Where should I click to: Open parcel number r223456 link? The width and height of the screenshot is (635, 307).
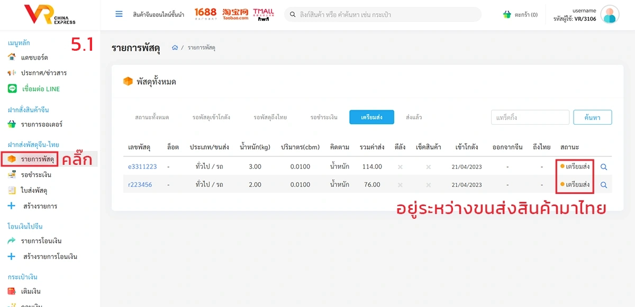click(x=140, y=185)
